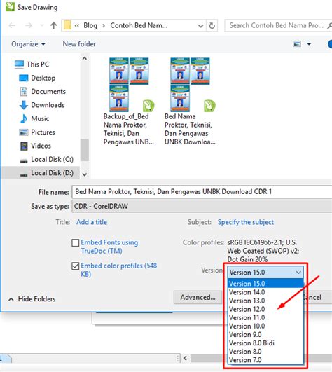The width and height of the screenshot is (332, 372).
Task: Choose Version 11.0 in list
Action: tap(265, 317)
